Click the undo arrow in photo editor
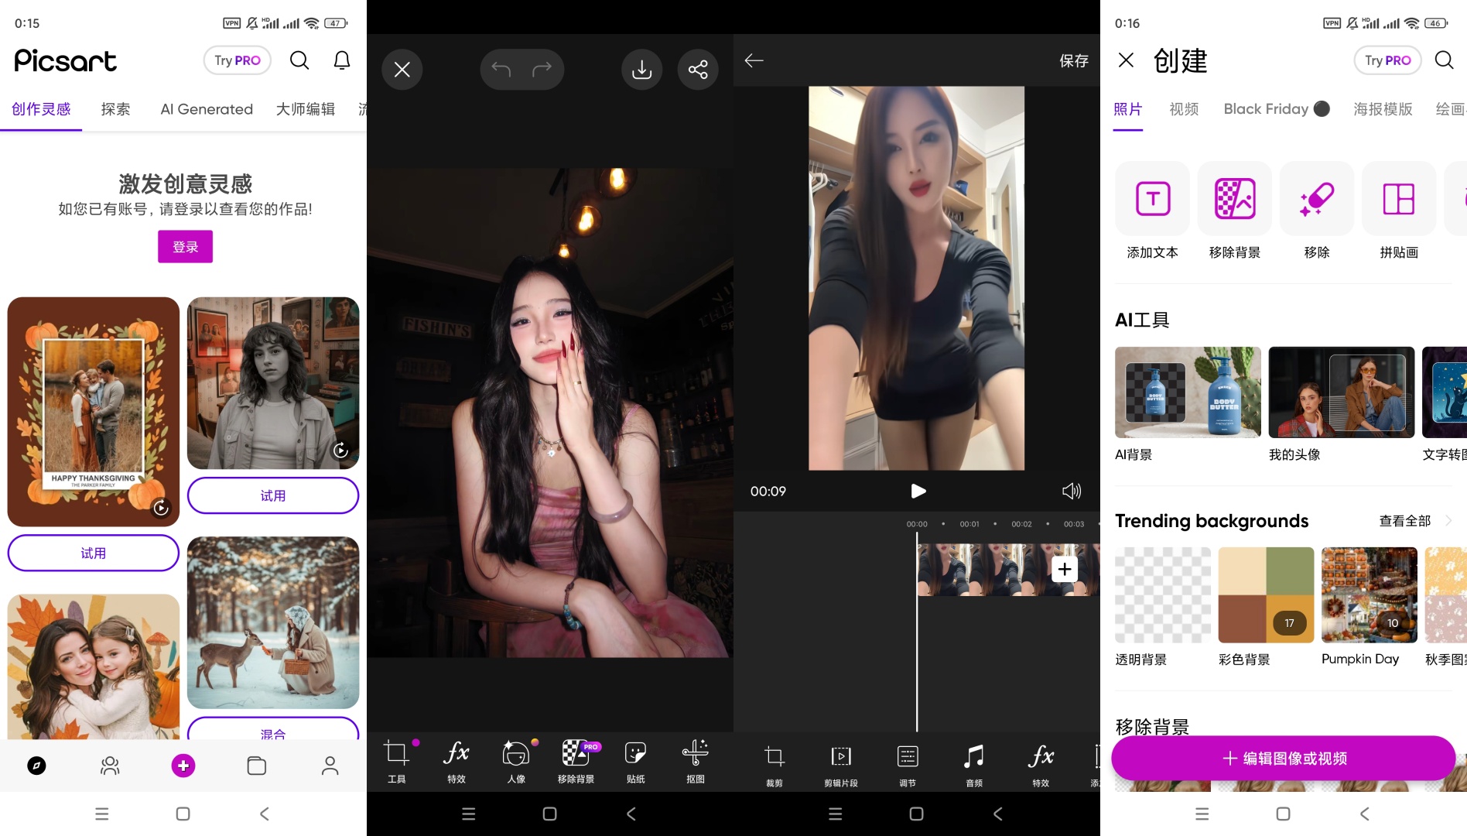The width and height of the screenshot is (1467, 836). point(501,70)
